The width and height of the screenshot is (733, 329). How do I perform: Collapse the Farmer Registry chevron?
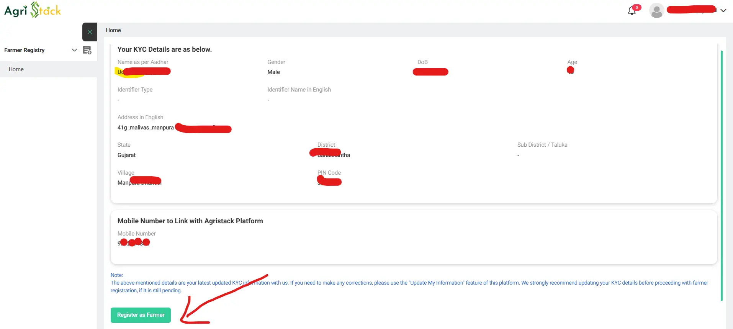(x=74, y=50)
